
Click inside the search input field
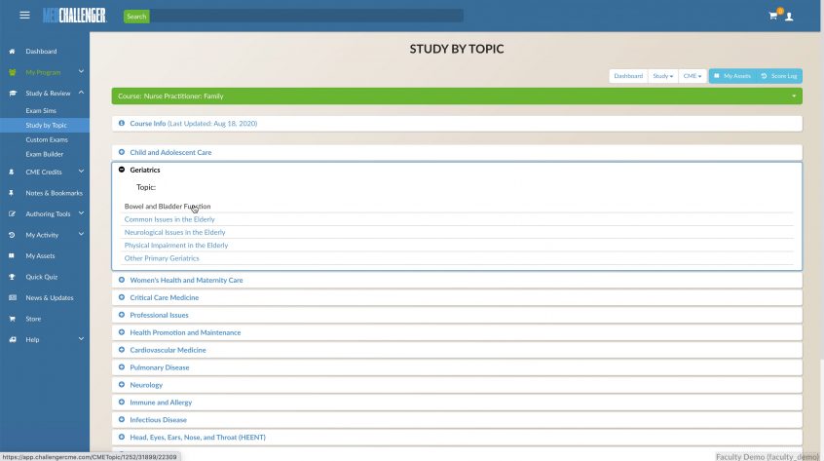click(307, 17)
